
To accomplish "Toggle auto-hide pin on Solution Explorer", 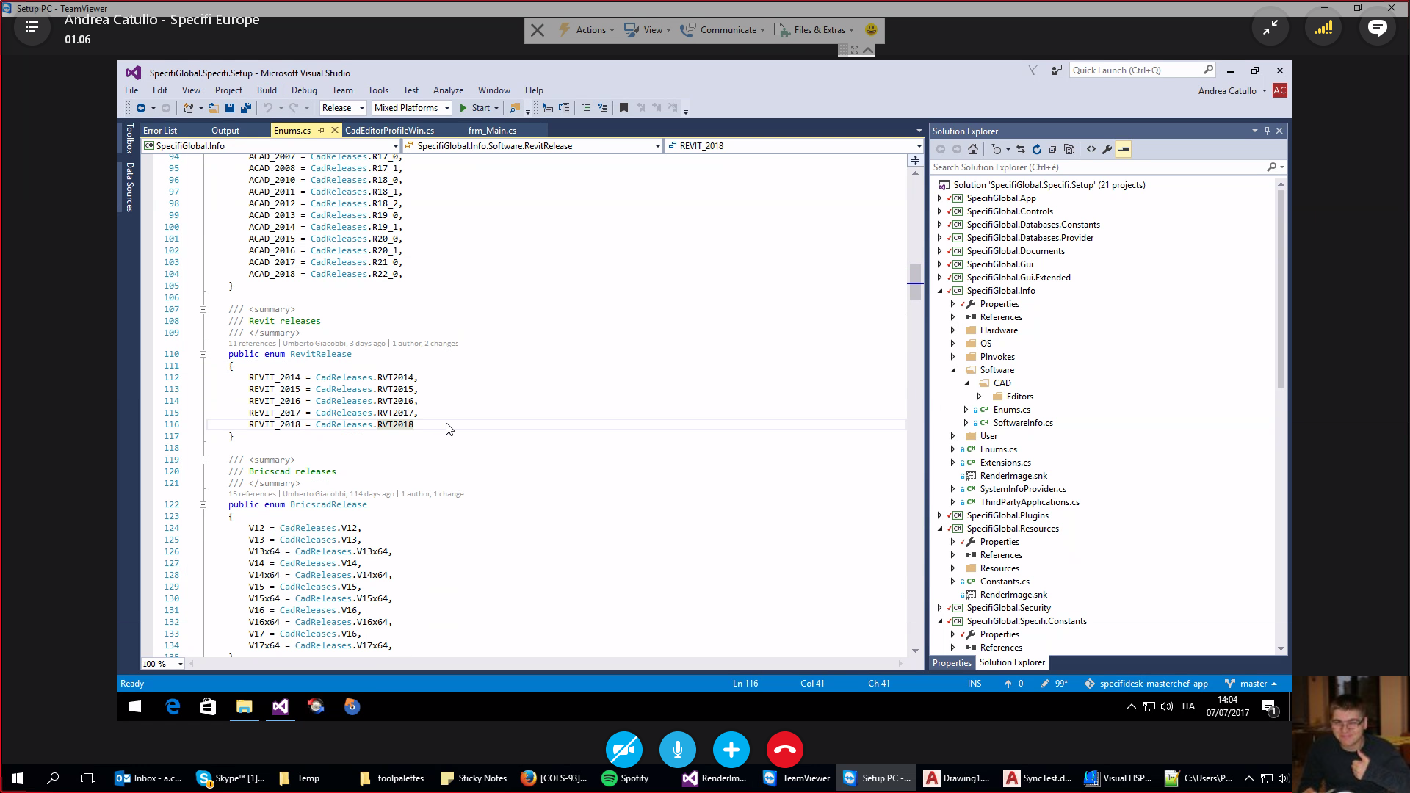I will click(x=1267, y=131).
